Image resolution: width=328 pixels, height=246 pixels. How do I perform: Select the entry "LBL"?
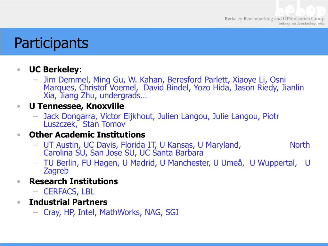point(88,192)
